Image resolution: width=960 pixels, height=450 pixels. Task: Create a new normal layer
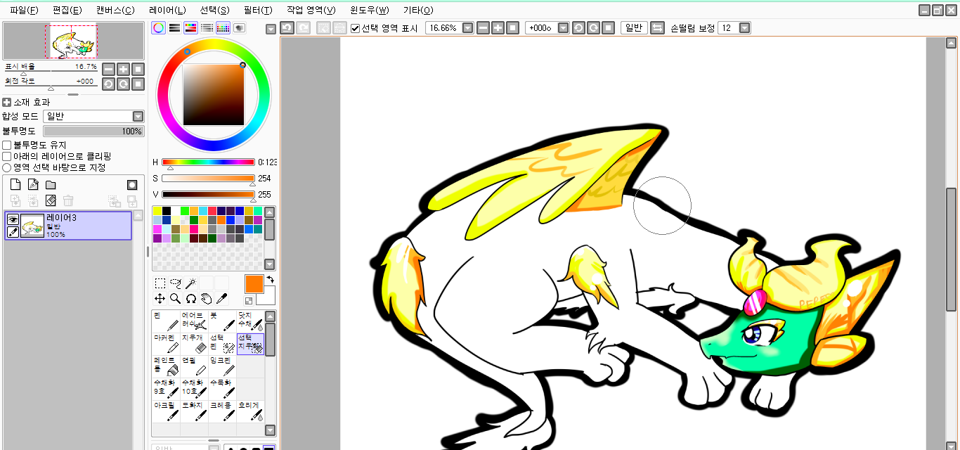pos(15,184)
